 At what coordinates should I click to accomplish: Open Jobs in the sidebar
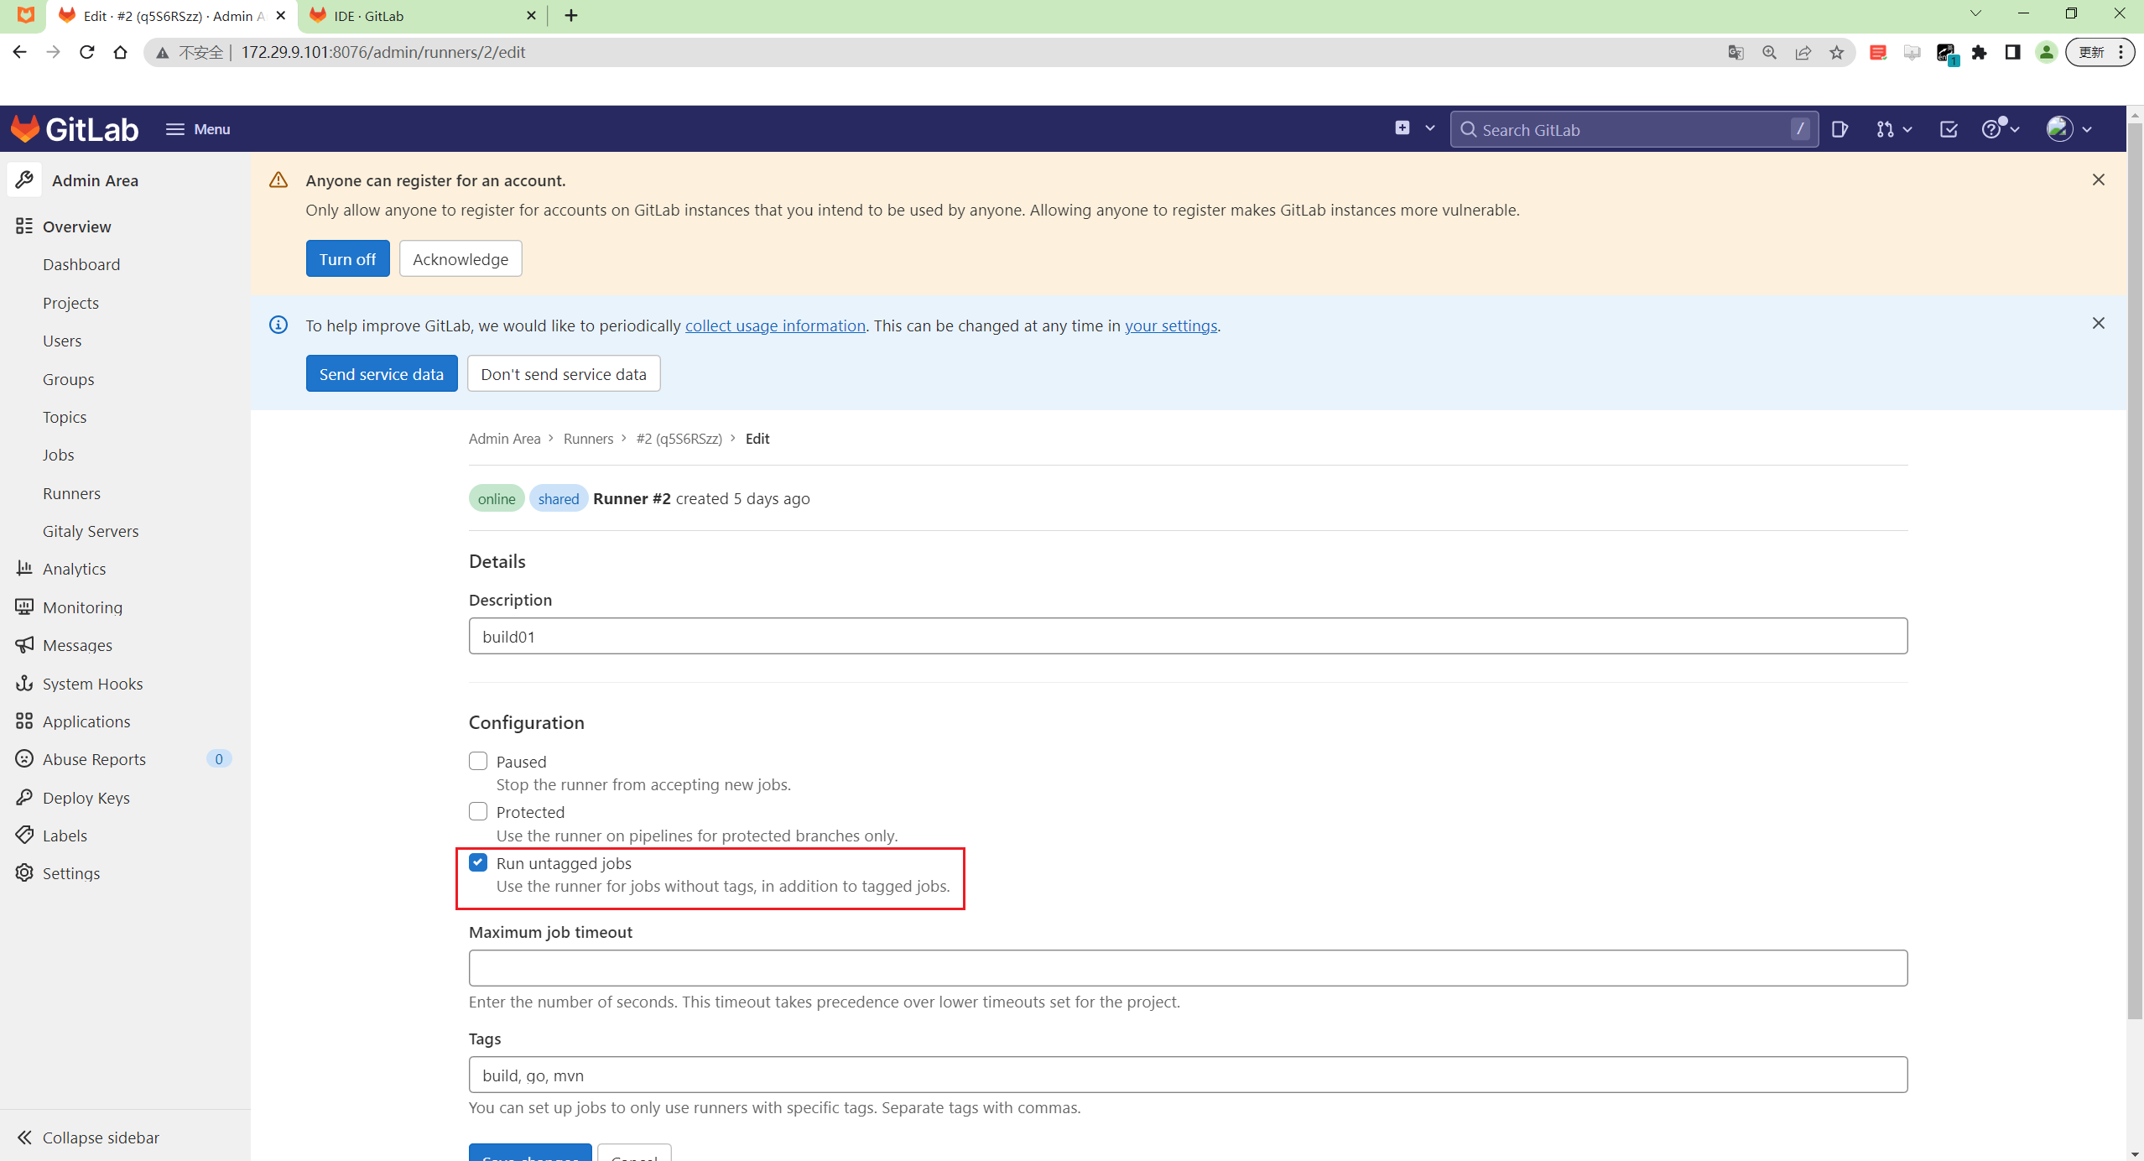click(x=58, y=455)
